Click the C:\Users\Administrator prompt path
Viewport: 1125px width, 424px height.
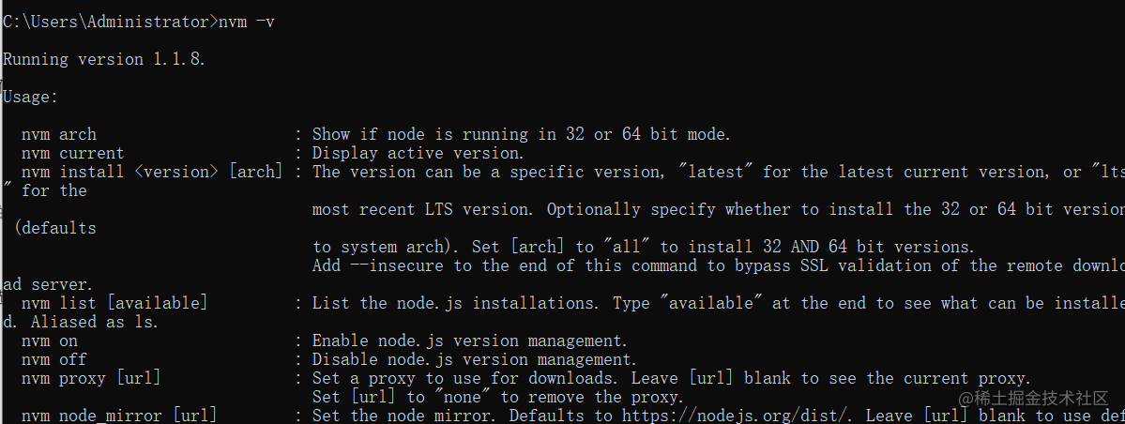106,23
